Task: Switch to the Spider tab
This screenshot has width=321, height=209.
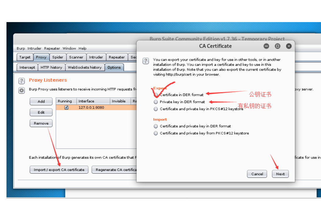Action: click(58, 57)
